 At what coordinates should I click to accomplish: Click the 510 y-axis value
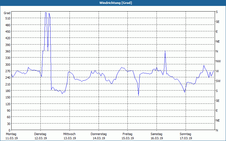pos(8,18)
